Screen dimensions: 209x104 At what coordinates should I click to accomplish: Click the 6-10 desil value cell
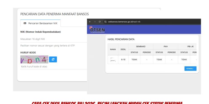(x=123, y=60)
